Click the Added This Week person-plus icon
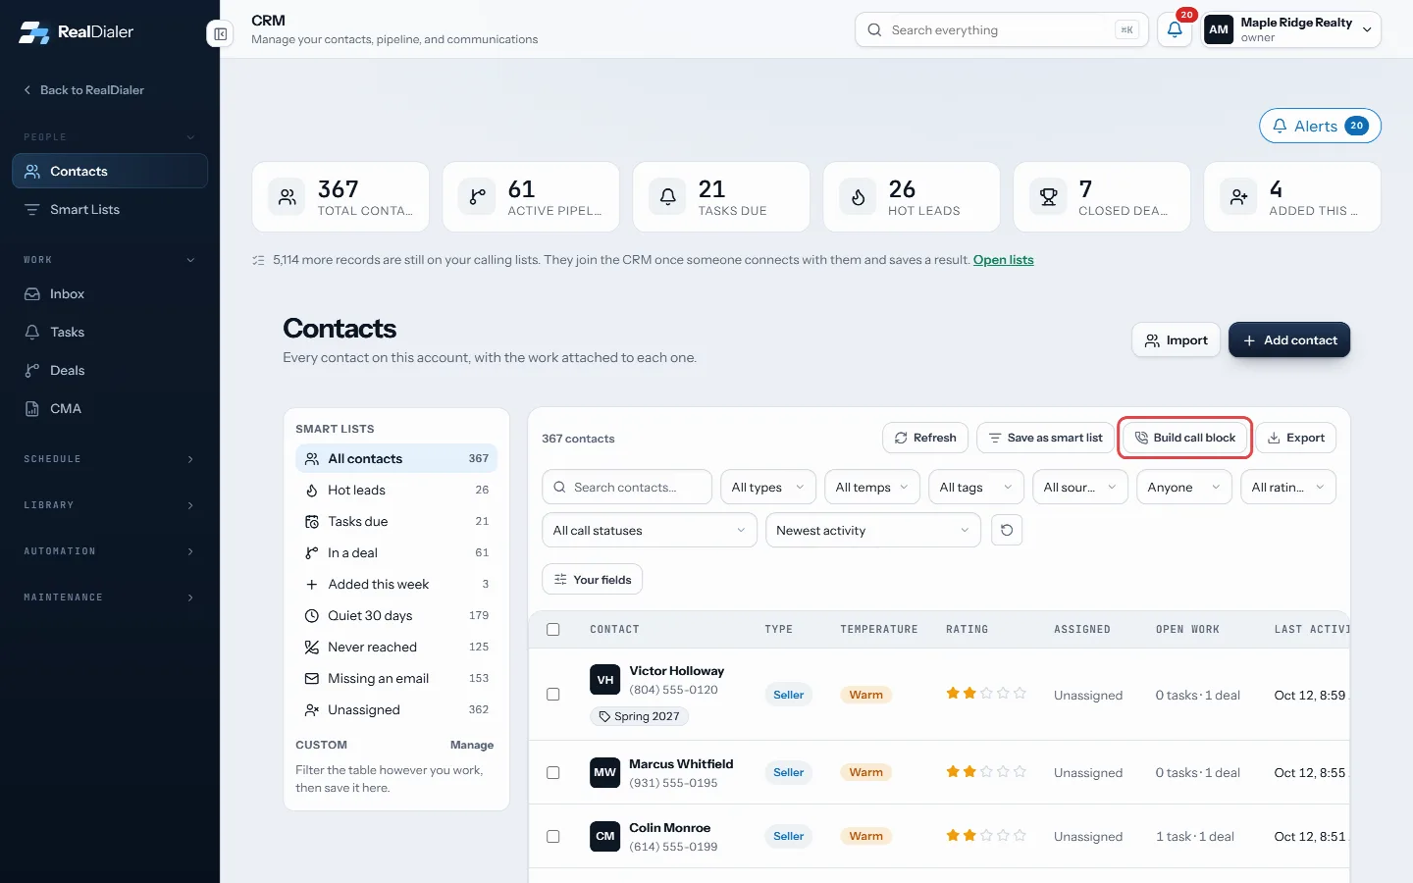 tap(1238, 197)
